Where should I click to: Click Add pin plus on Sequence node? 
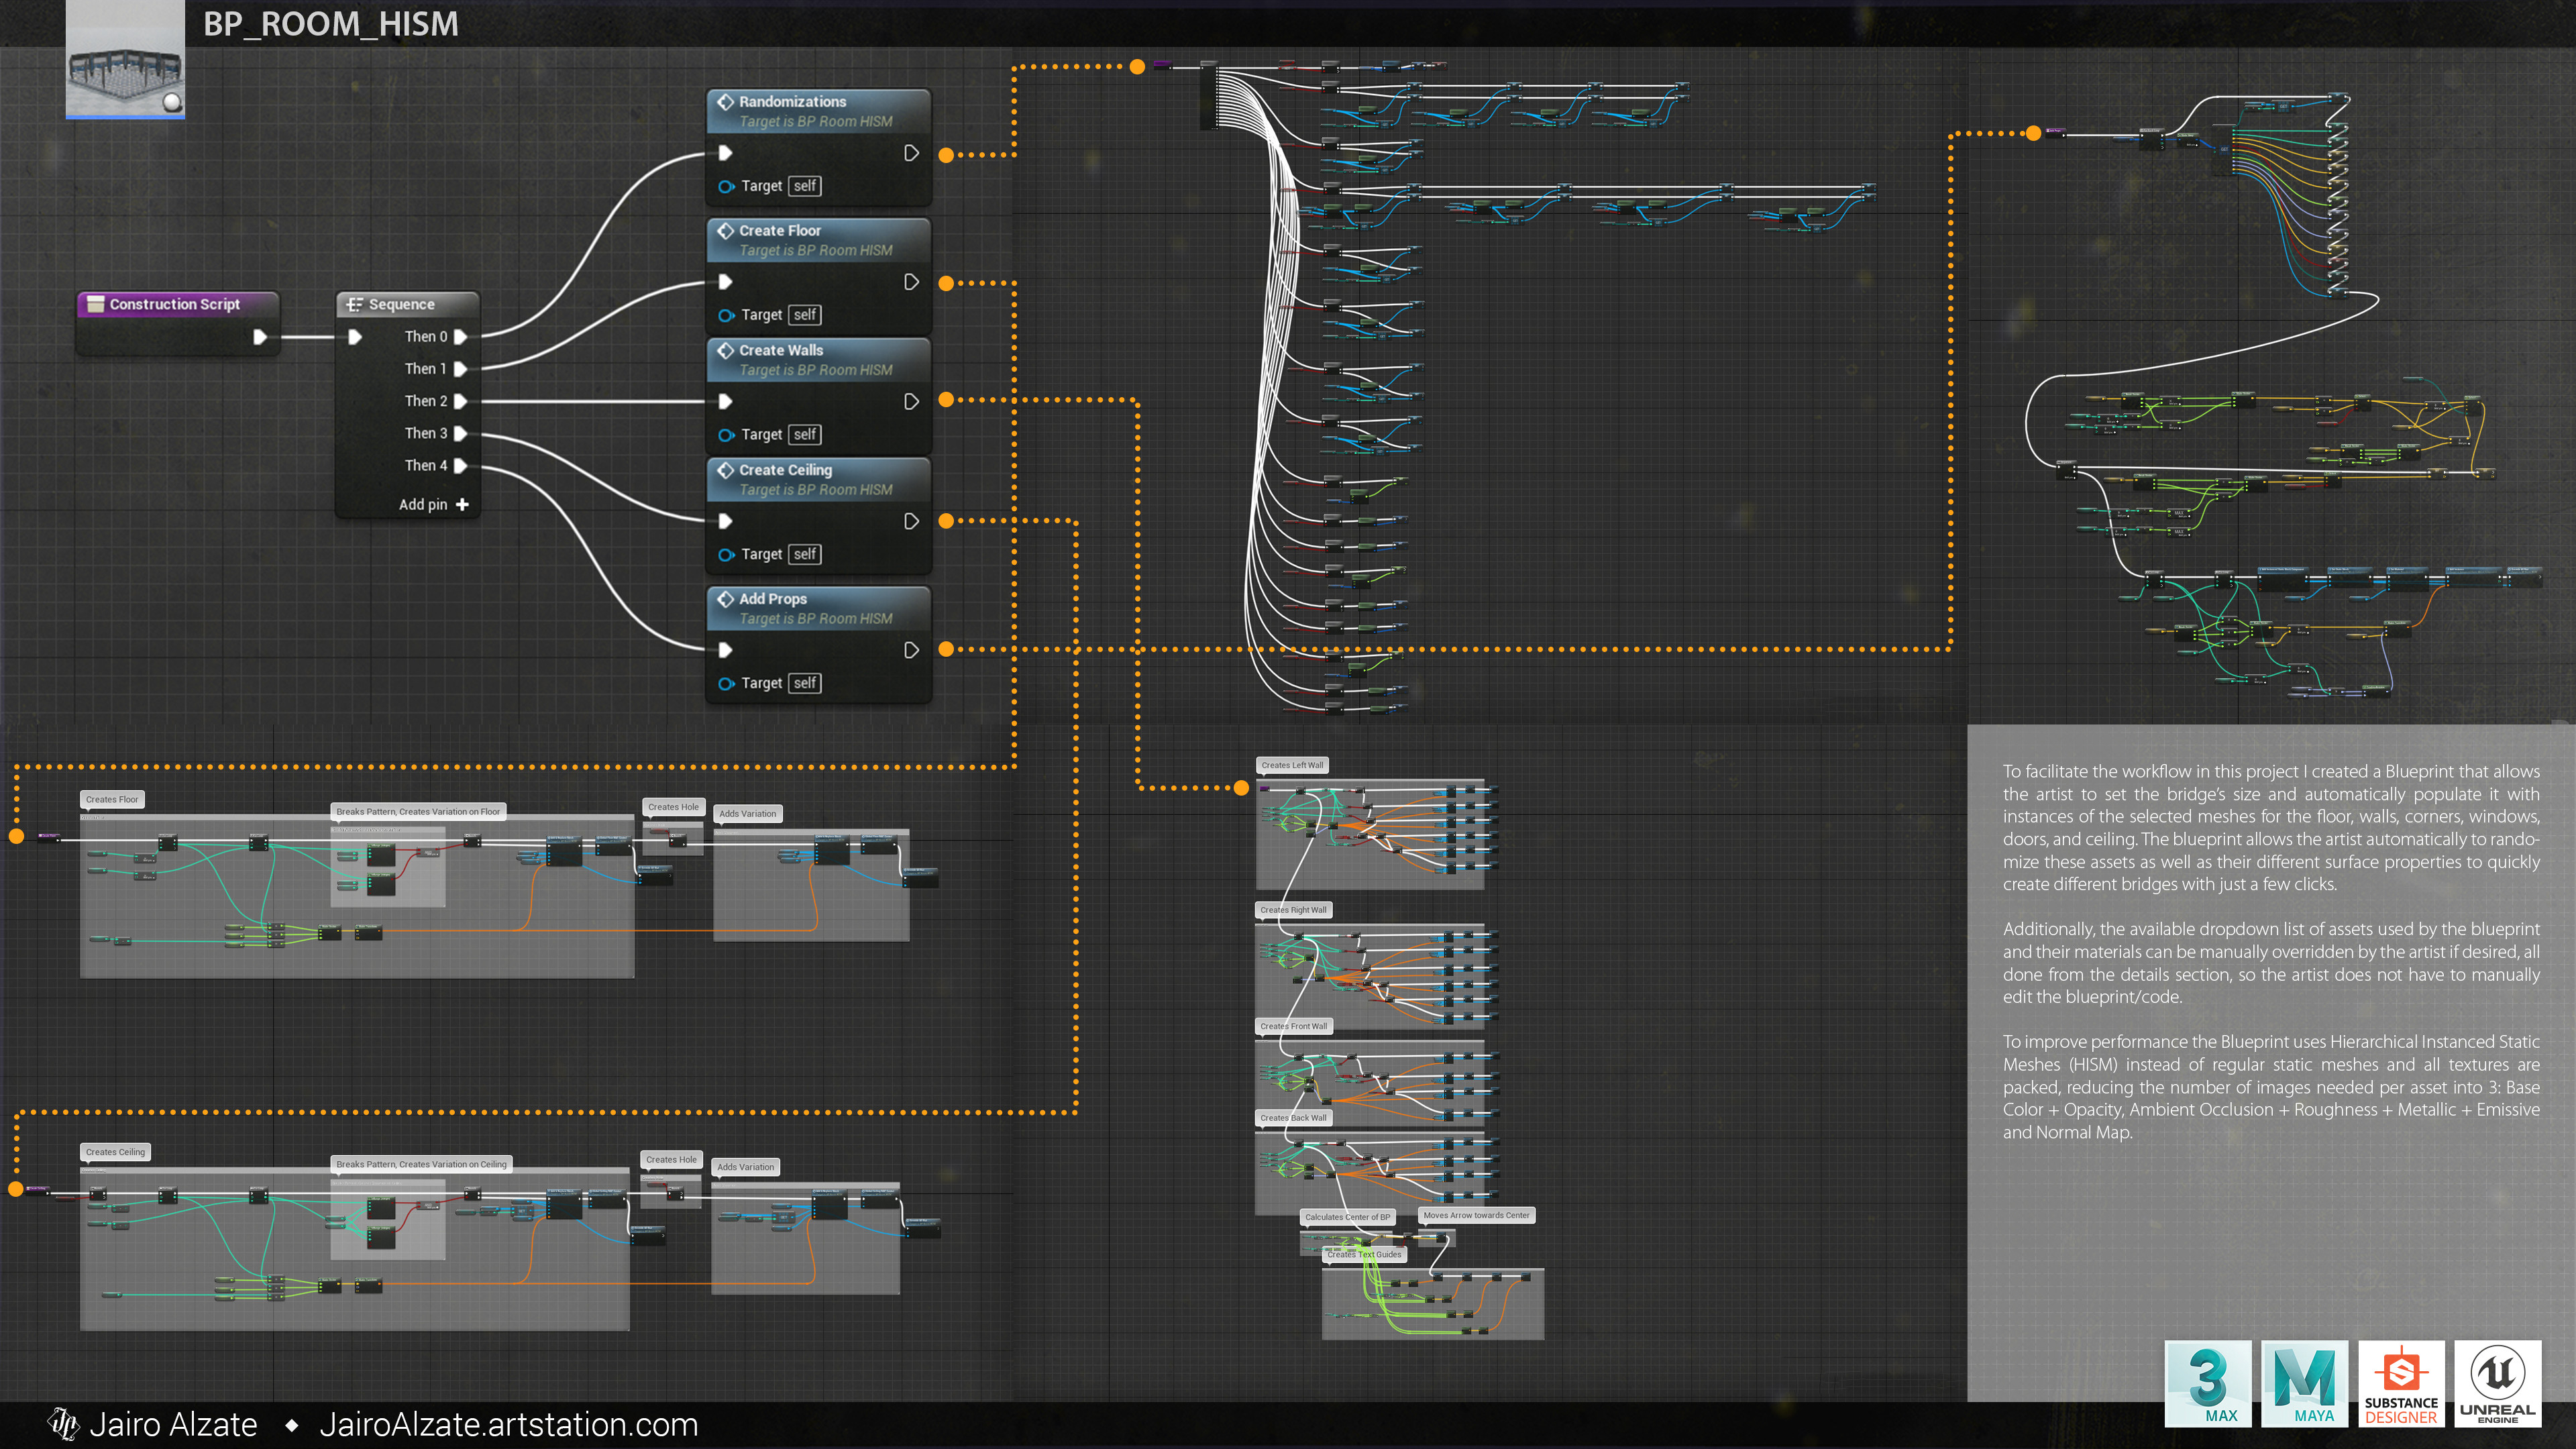coord(462,504)
